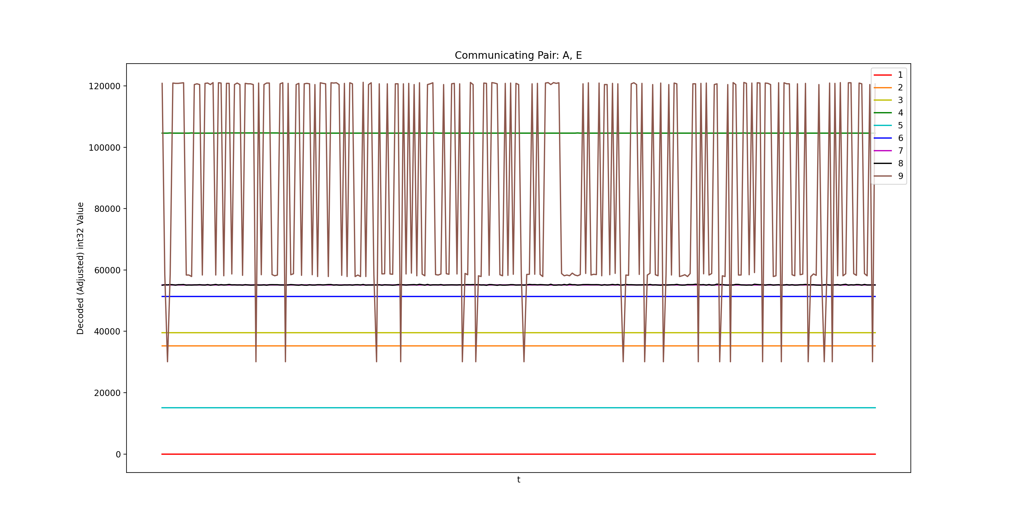Click the 100000 y-axis tick label
The height and width of the screenshot is (531, 1012).
105,148
